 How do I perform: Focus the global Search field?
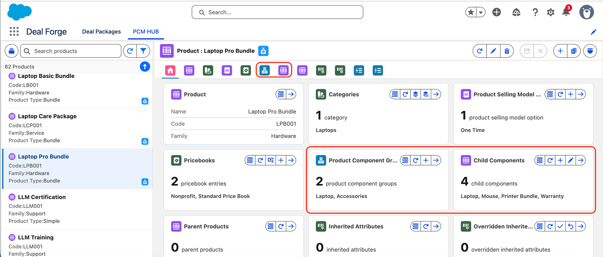(x=277, y=12)
